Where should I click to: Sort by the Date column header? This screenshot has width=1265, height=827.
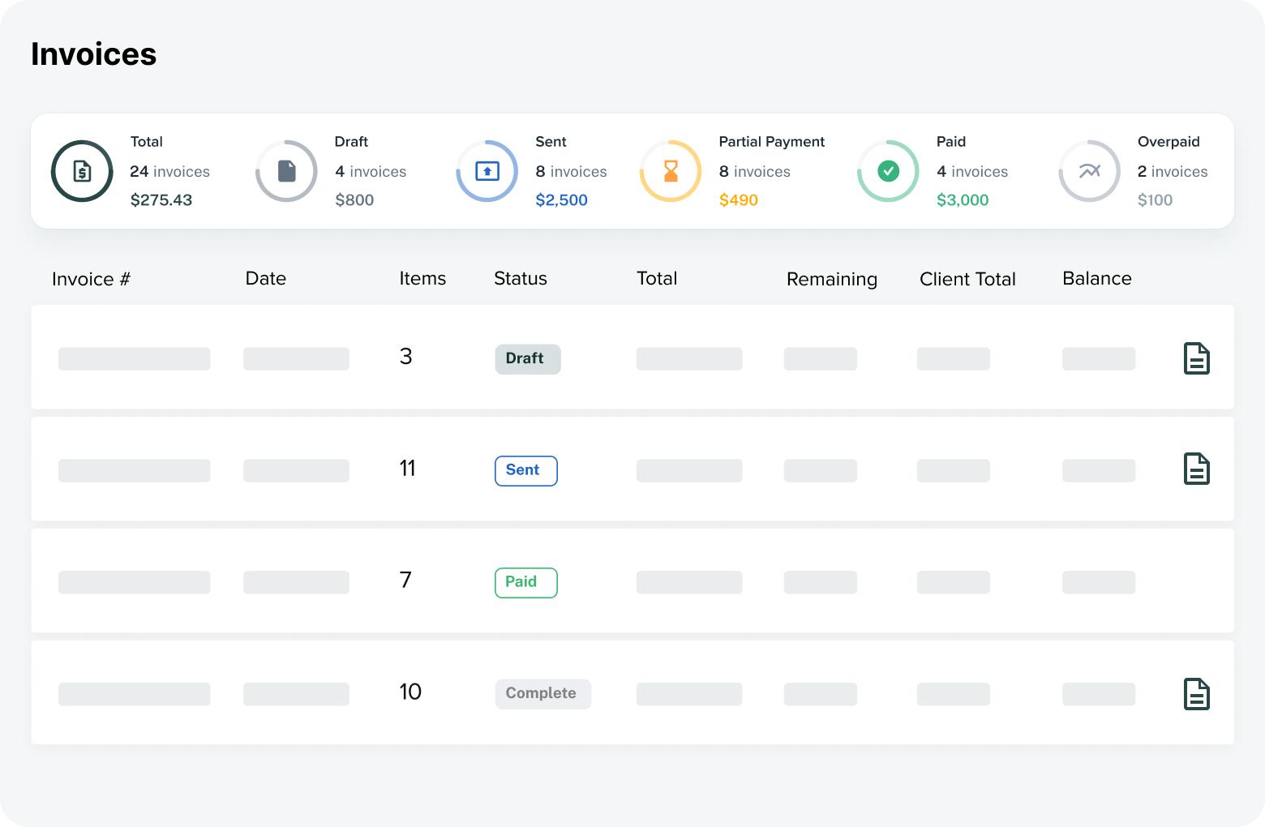[265, 279]
